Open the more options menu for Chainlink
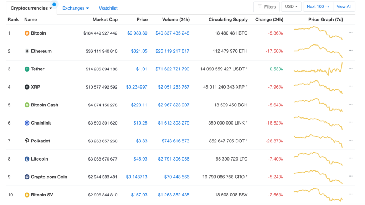365x205 pixels. point(351,122)
